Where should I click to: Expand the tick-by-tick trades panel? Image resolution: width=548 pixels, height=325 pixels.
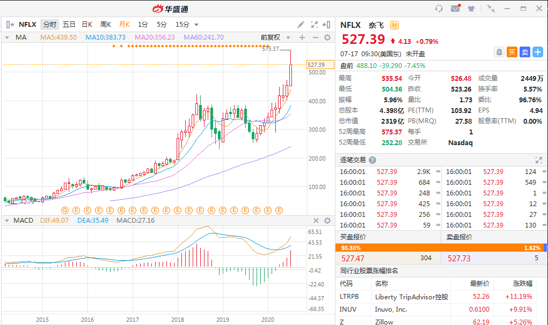(538, 160)
